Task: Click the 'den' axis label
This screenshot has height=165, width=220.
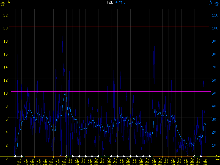Action: (x=217, y=160)
